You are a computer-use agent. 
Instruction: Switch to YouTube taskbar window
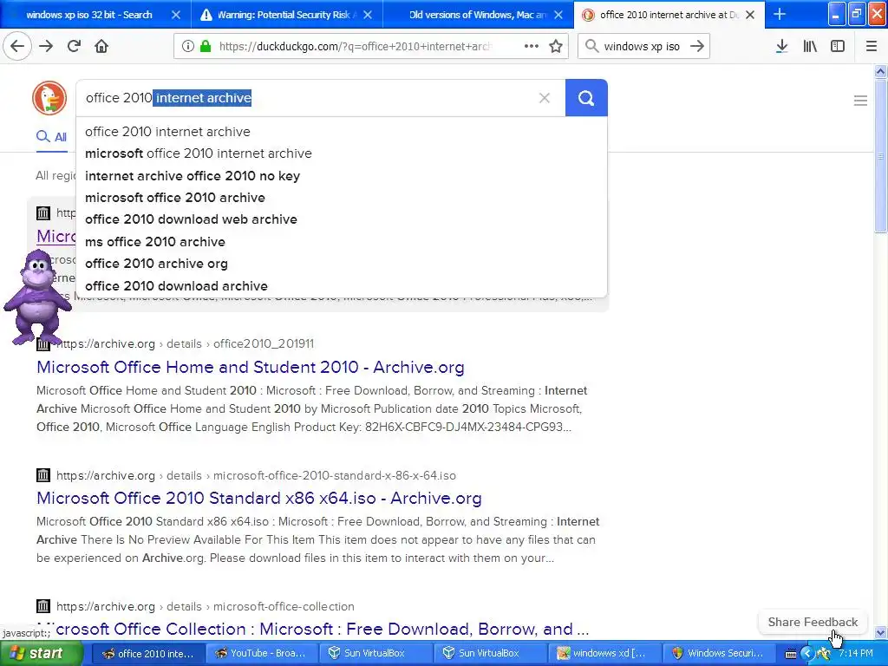(260, 653)
